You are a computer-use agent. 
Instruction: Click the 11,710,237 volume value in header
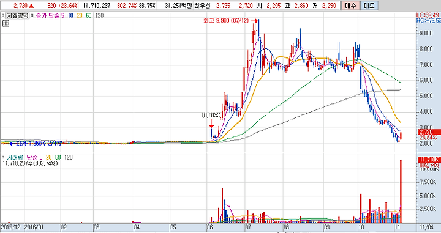pyautogui.click(x=96, y=6)
